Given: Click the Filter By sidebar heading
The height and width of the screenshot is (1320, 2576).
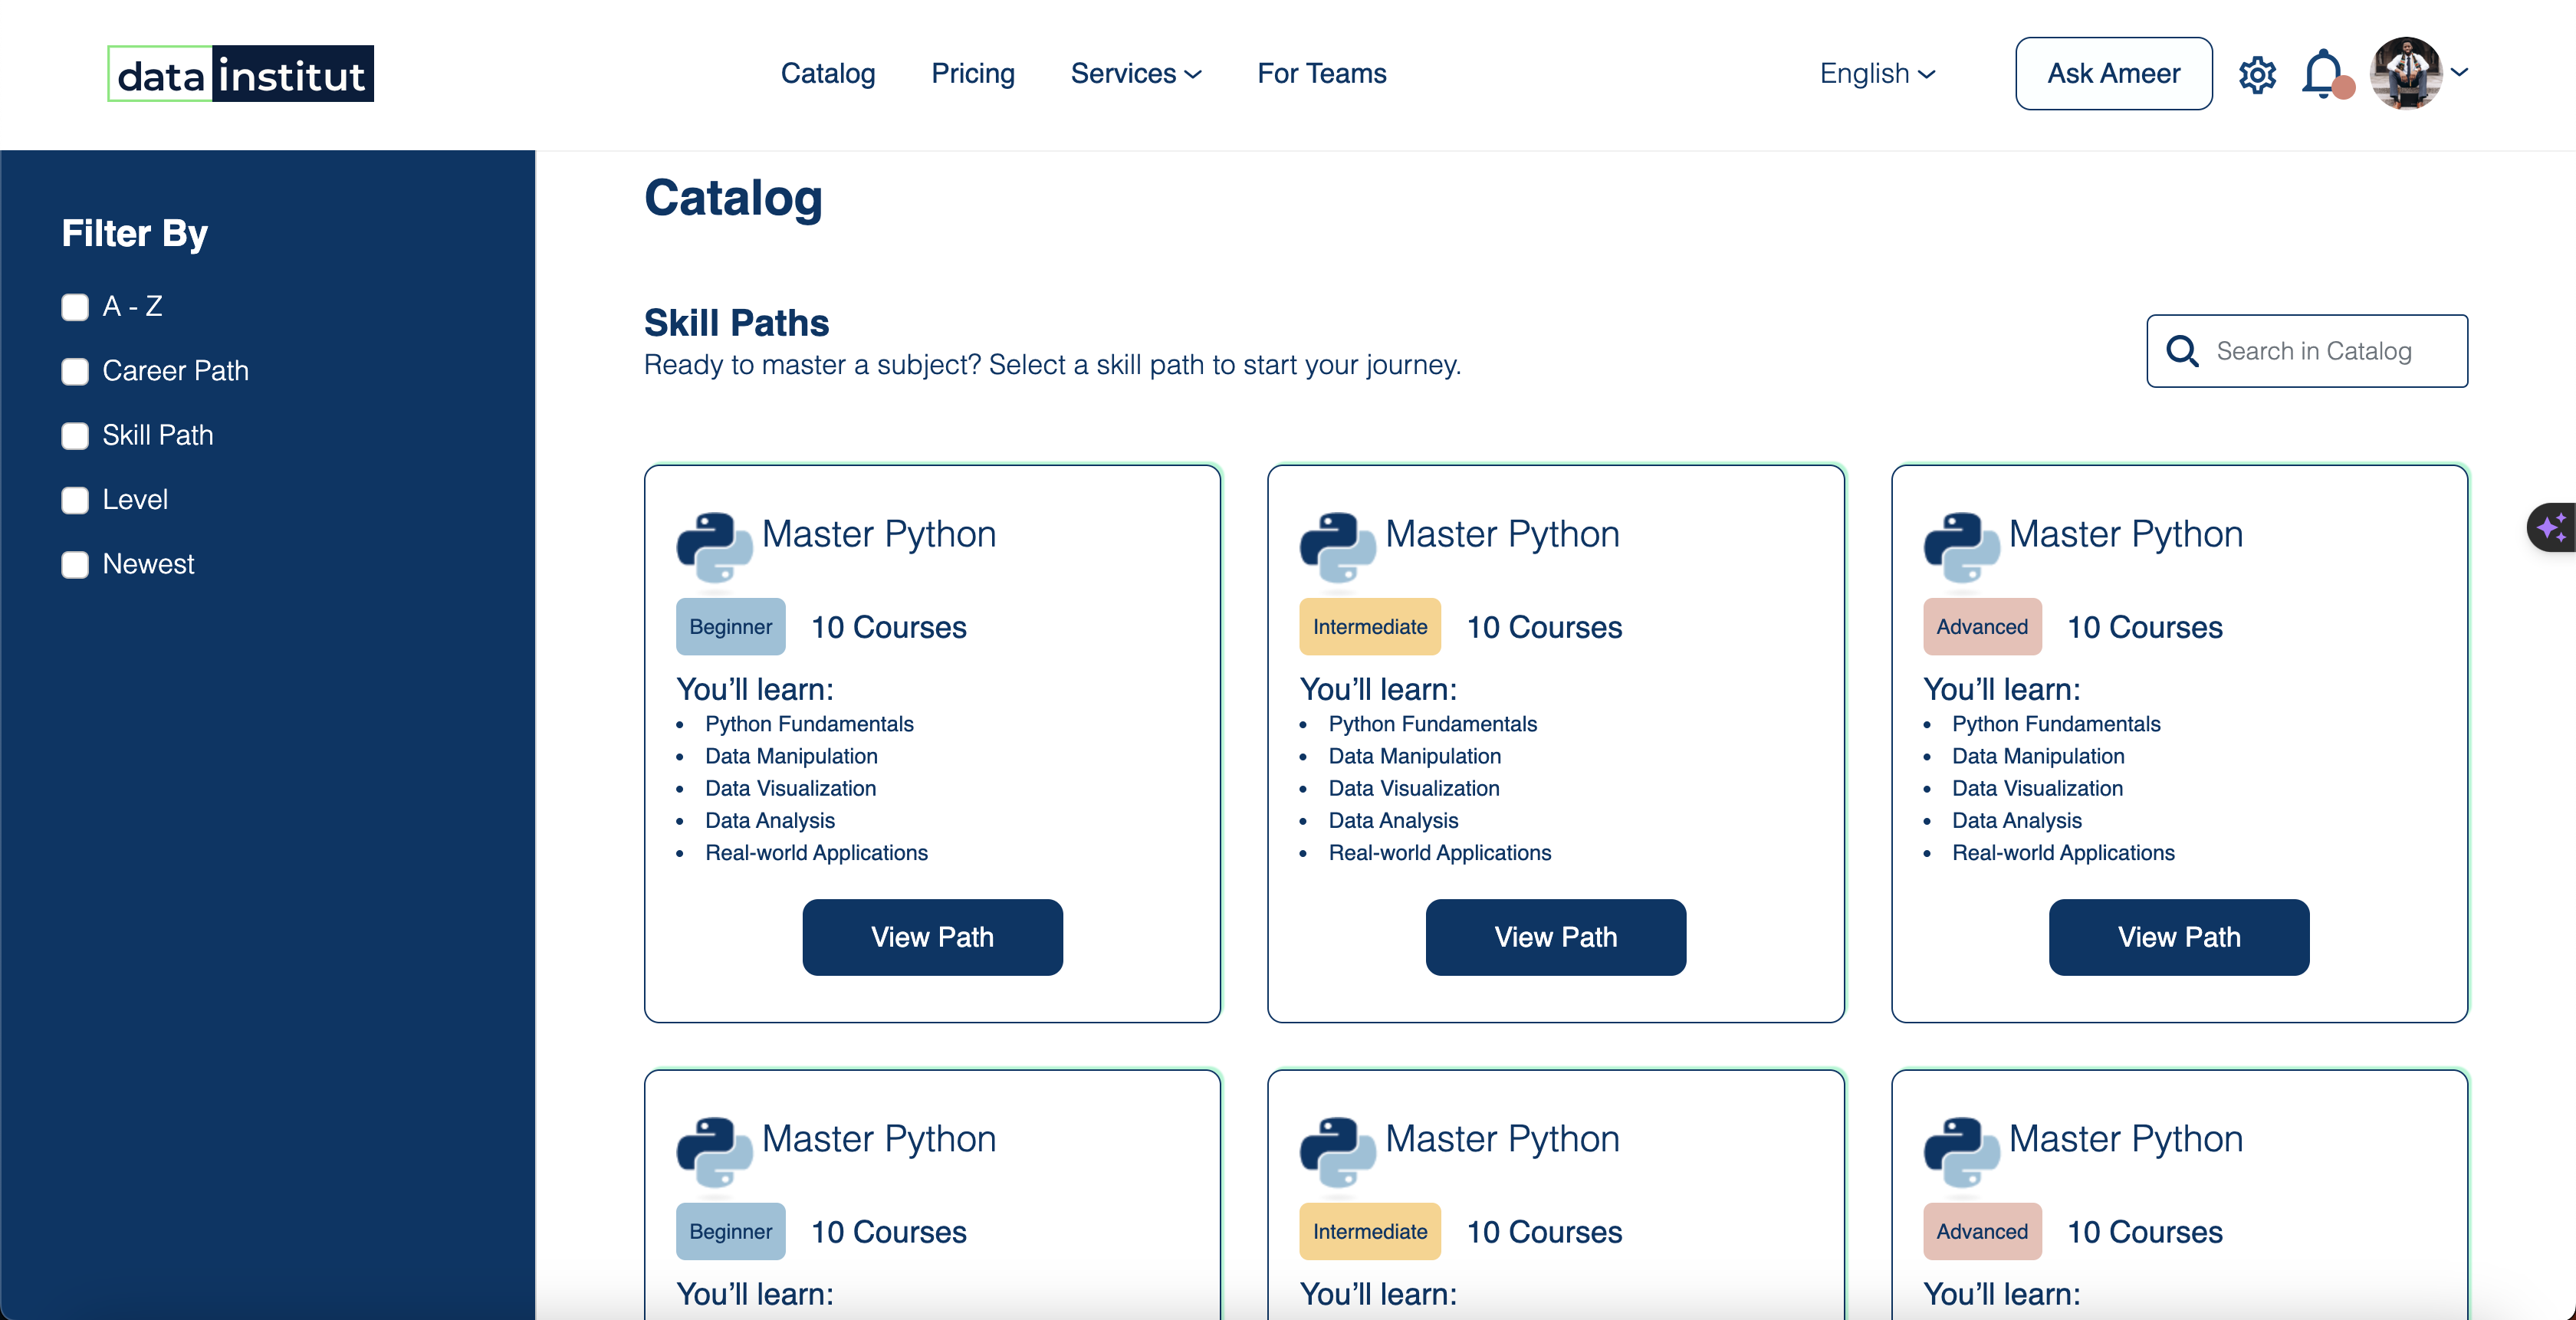Looking at the screenshot, I should click(135, 234).
